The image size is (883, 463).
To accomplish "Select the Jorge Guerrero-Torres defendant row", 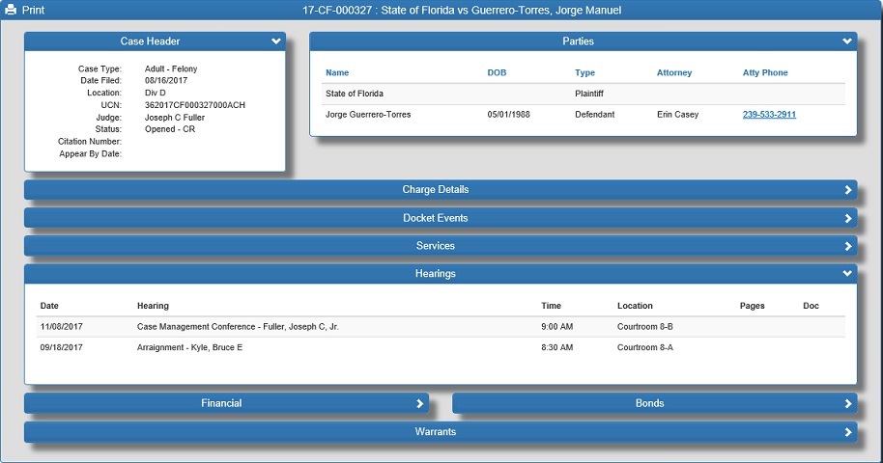I will click(x=368, y=115).
